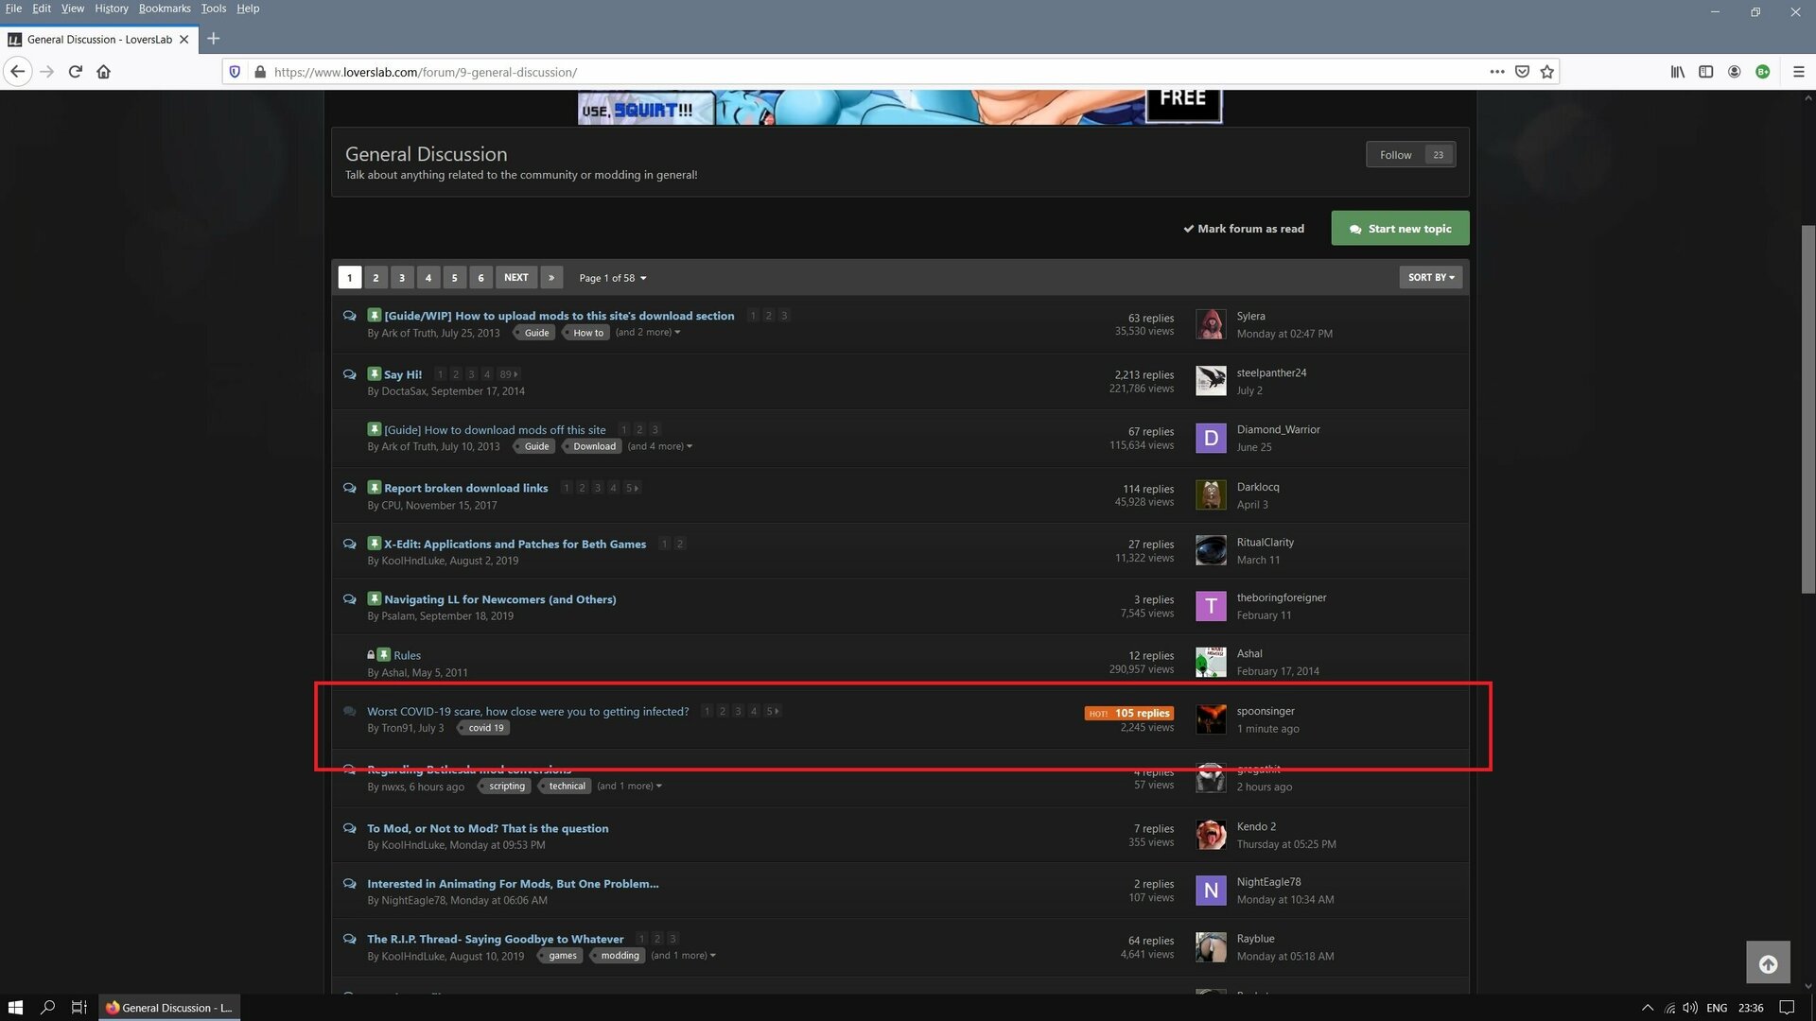Open volume control in system tray
The height and width of the screenshot is (1021, 1816).
[x=1690, y=1008]
